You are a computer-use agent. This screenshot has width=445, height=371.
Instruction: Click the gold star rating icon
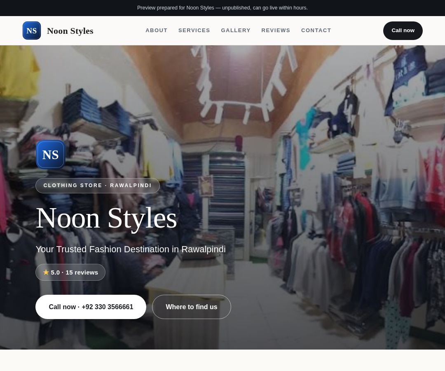click(46, 272)
